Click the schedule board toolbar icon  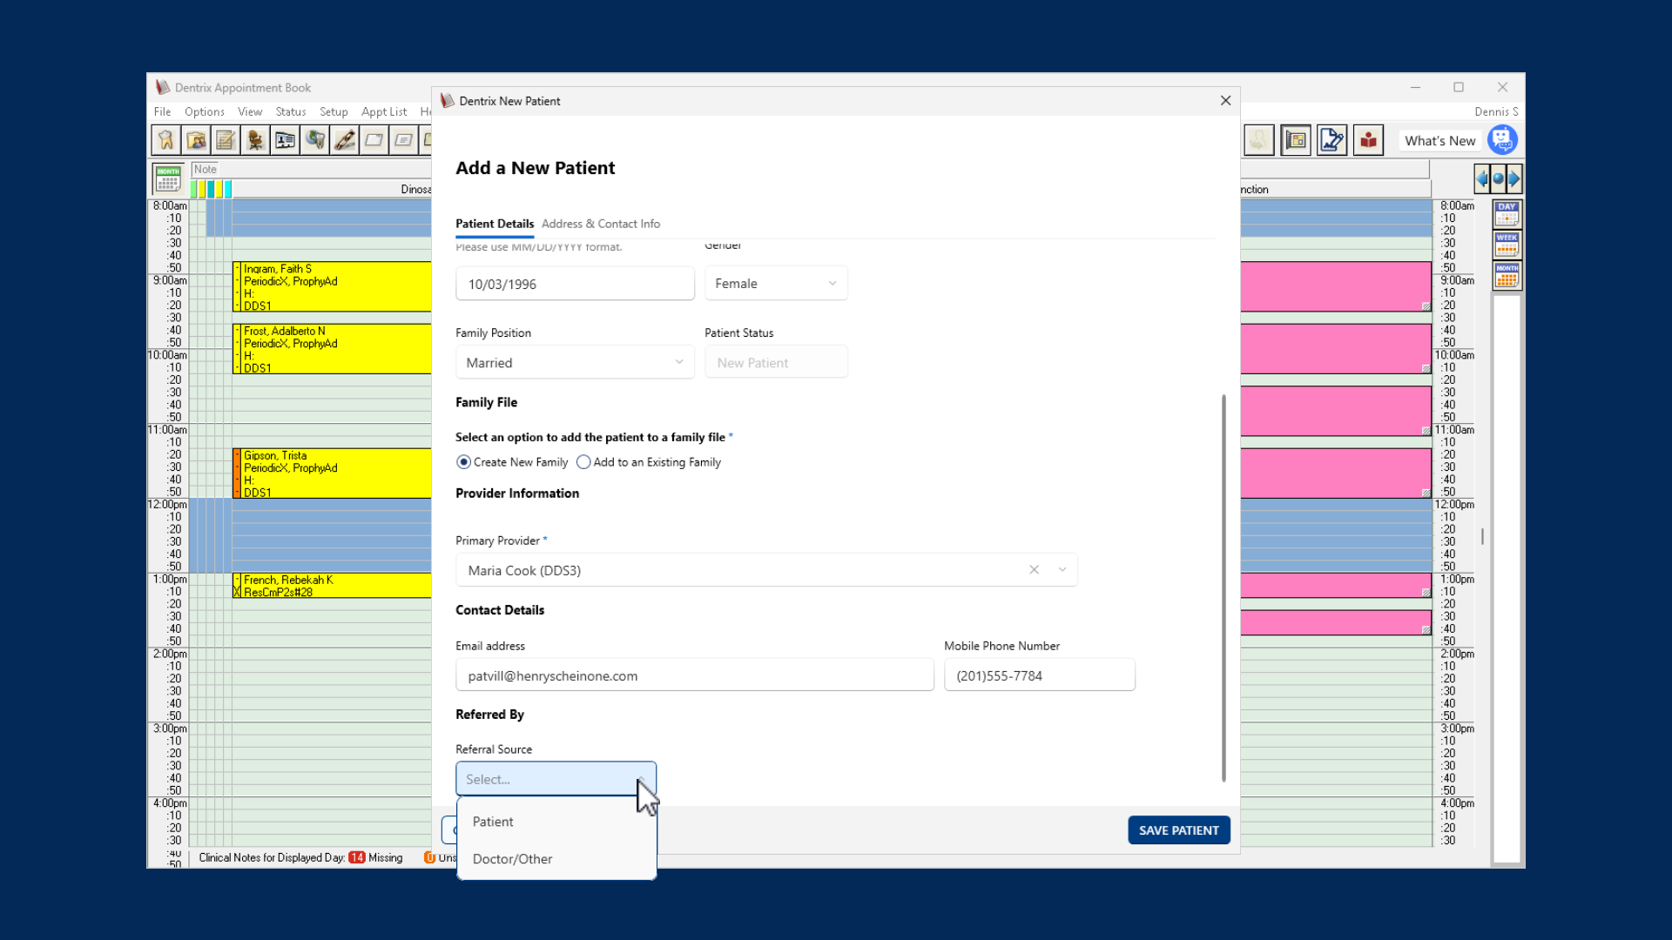point(1296,140)
